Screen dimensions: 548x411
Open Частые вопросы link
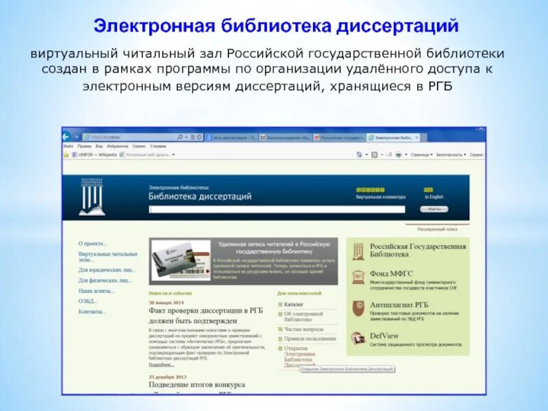pyautogui.click(x=303, y=329)
